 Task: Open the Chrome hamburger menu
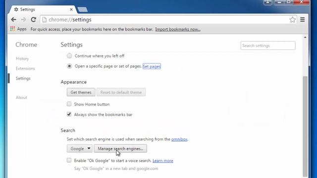(x=303, y=20)
